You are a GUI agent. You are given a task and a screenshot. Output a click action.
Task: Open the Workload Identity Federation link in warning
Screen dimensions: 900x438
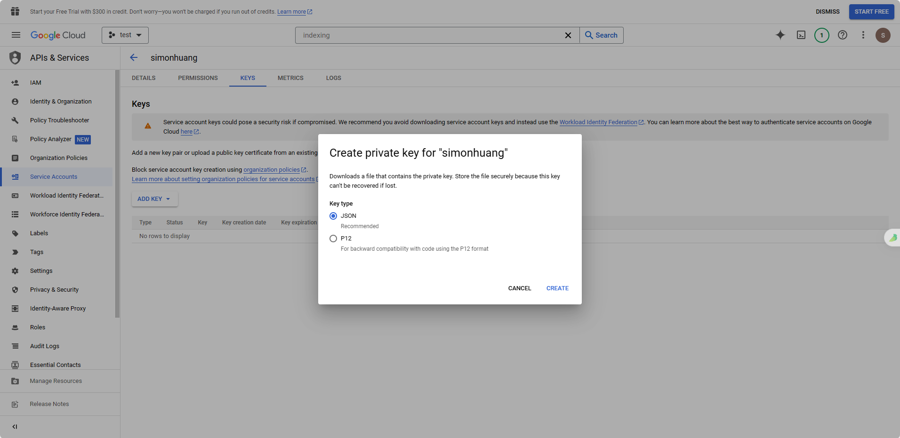(602, 122)
